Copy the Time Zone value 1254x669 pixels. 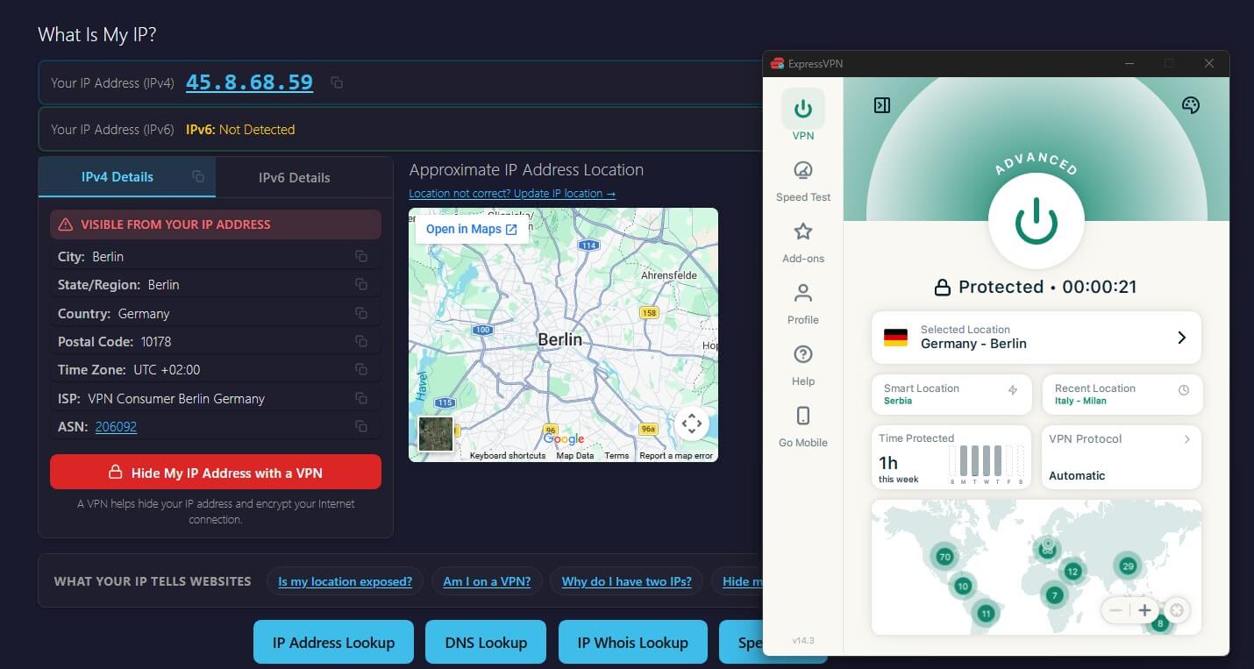coord(360,369)
